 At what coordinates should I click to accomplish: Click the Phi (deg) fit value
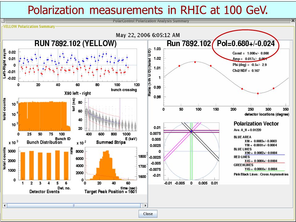click(x=249, y=65)
